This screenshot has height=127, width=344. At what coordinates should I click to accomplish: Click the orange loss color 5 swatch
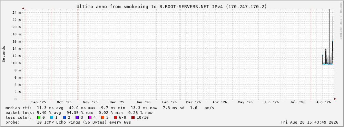point(103,117)
